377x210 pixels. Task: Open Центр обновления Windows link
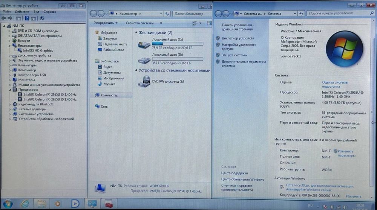(x=242, y=180)
